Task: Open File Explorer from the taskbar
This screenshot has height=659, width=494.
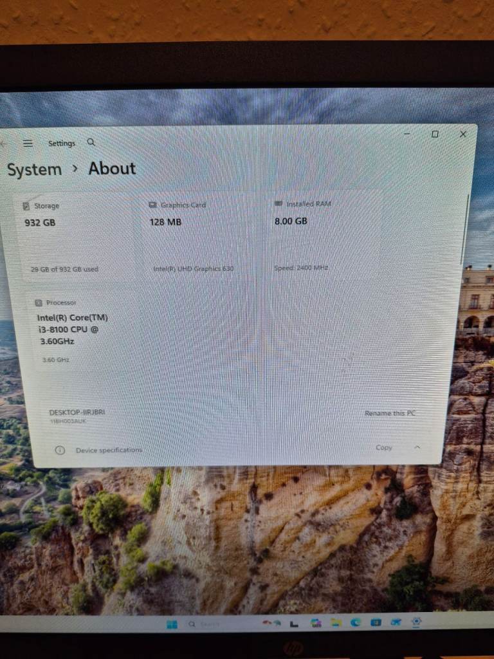Action: 336,623
